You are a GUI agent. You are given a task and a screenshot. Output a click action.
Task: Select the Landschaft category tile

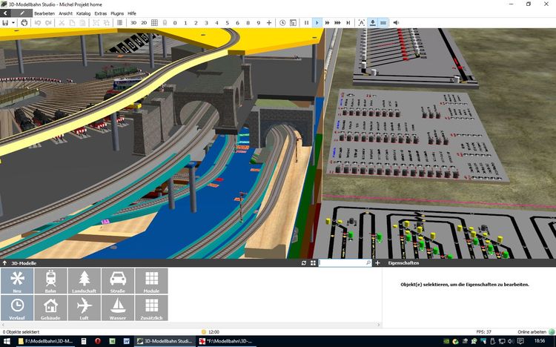pos(84,281)
